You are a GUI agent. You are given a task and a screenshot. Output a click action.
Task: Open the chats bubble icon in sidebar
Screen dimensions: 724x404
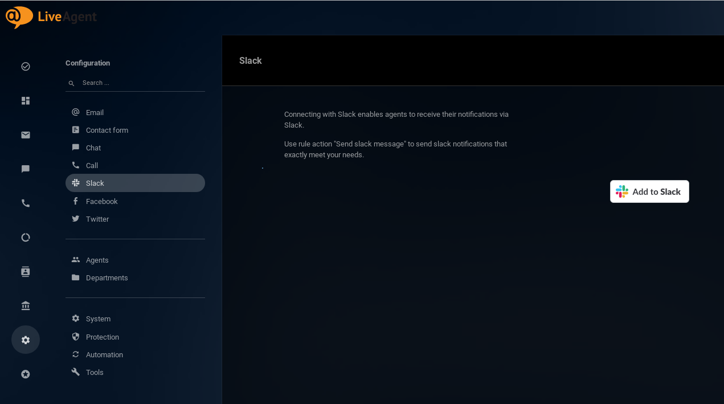[x=26, y=169]
